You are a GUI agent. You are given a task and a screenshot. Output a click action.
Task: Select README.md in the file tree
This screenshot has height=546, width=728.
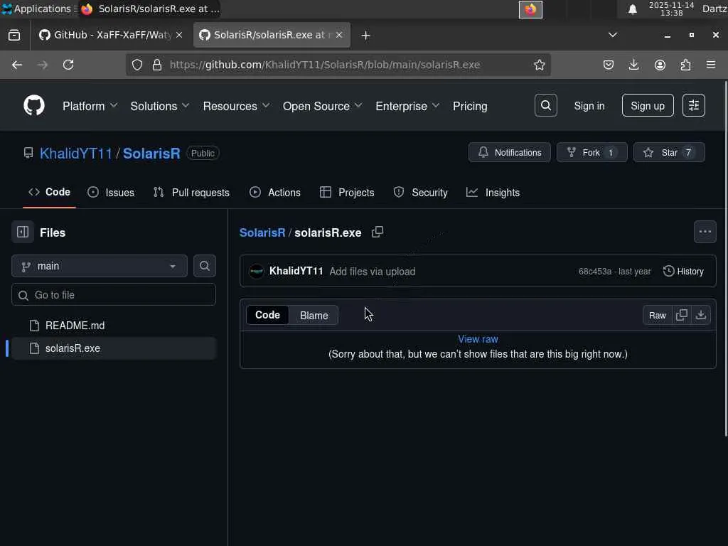pos(114,326)
